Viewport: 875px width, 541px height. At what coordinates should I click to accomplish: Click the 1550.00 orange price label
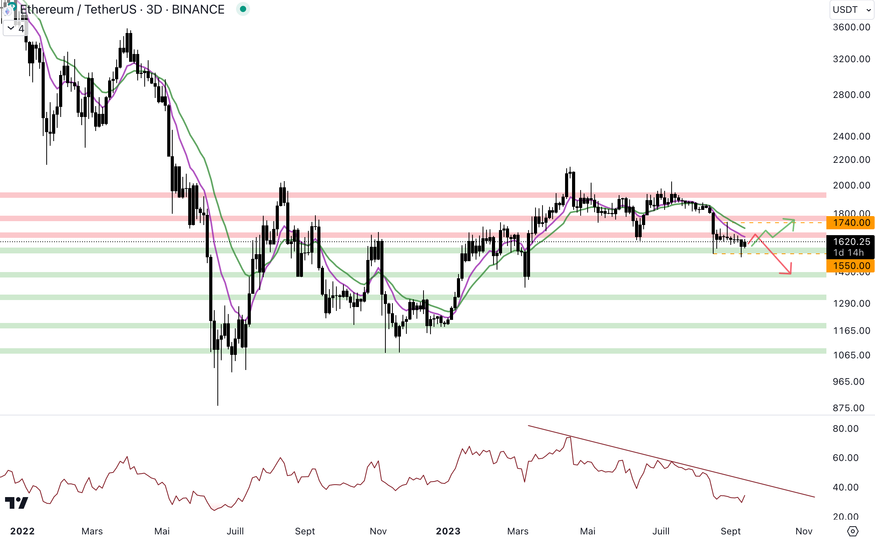click(850, 266)
